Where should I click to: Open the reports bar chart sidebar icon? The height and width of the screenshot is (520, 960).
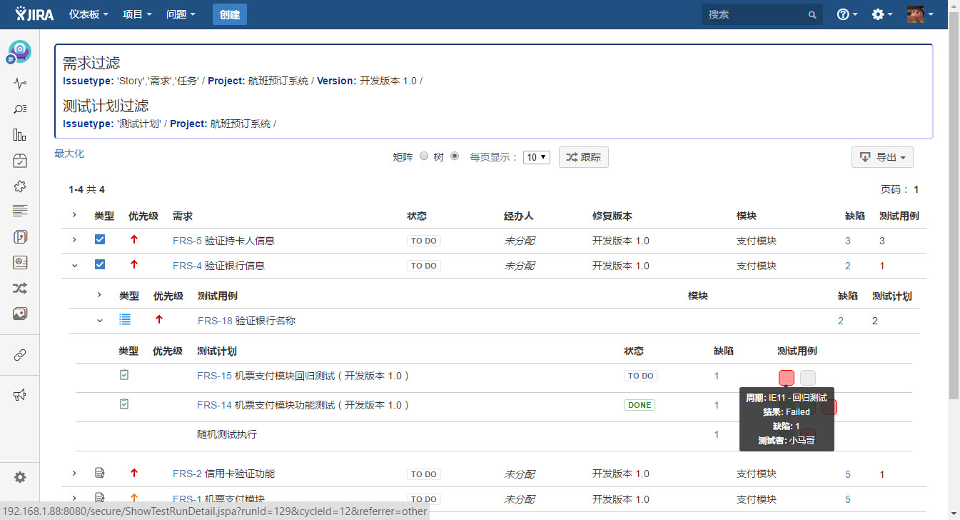coord(20,135)
